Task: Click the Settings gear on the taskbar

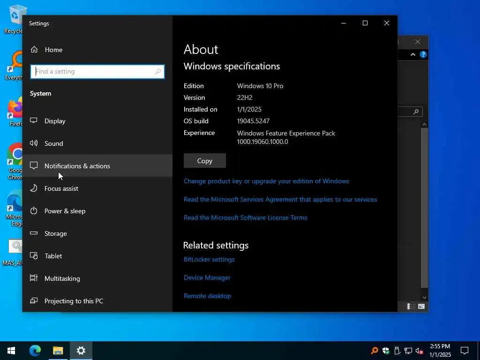Action: click(x=81, y=351)
